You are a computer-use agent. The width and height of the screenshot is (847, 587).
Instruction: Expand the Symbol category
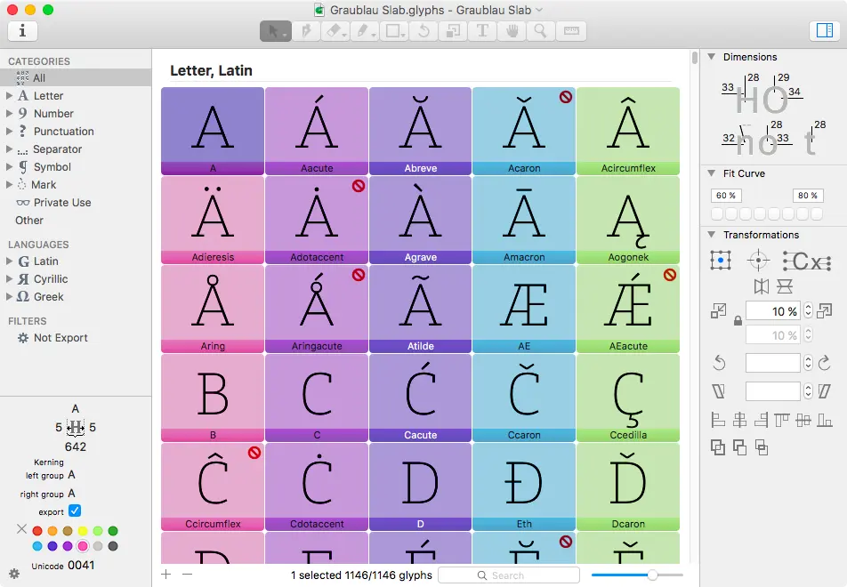pos(9,167)
